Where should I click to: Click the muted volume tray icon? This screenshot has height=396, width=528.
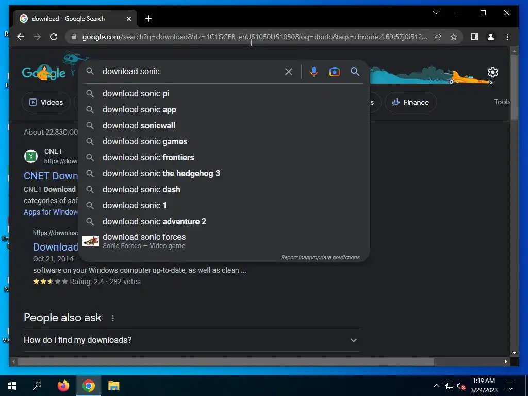point(461,386)
